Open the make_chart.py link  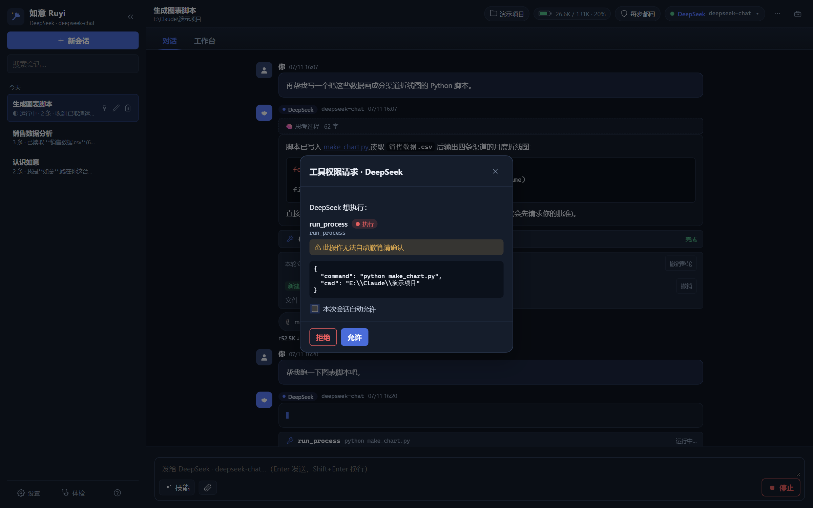pyautogui.click(x=346, y=147)
